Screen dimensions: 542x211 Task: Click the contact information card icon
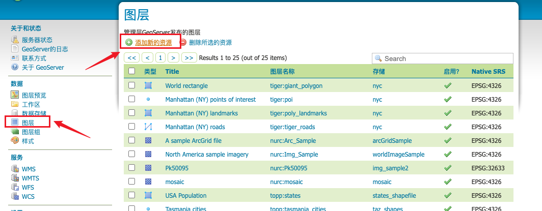pyautogui.click(x=14, y=58)
